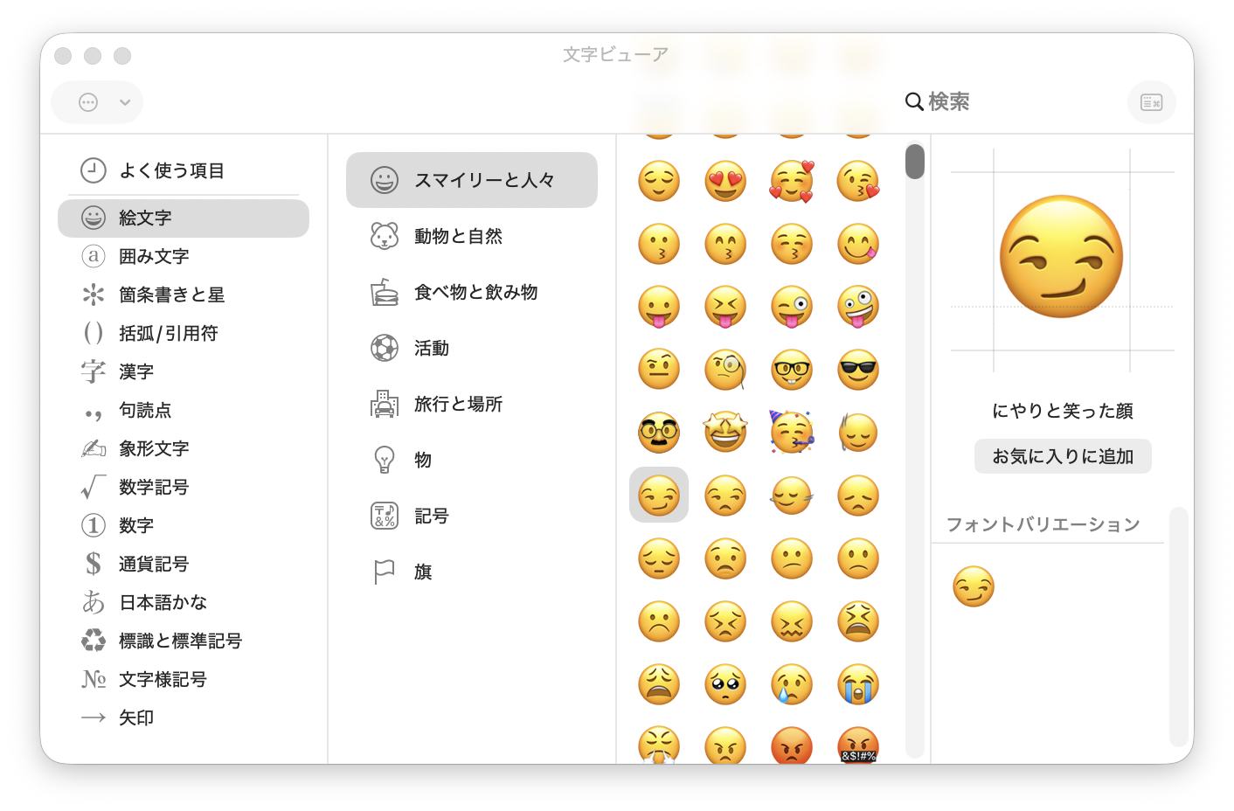Choose the partying face emoji

point(792,433)
